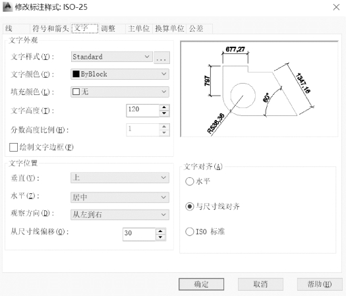The image size is (346, 296).
Task: Open the 填充颜色 dropdown list
Action: pyautogui.click(x=120, y=92)
